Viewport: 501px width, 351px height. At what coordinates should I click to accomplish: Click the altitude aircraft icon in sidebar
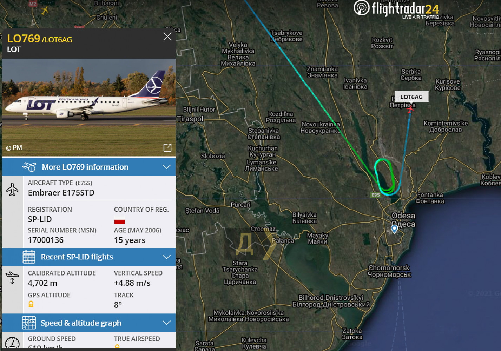click(12, 278)
